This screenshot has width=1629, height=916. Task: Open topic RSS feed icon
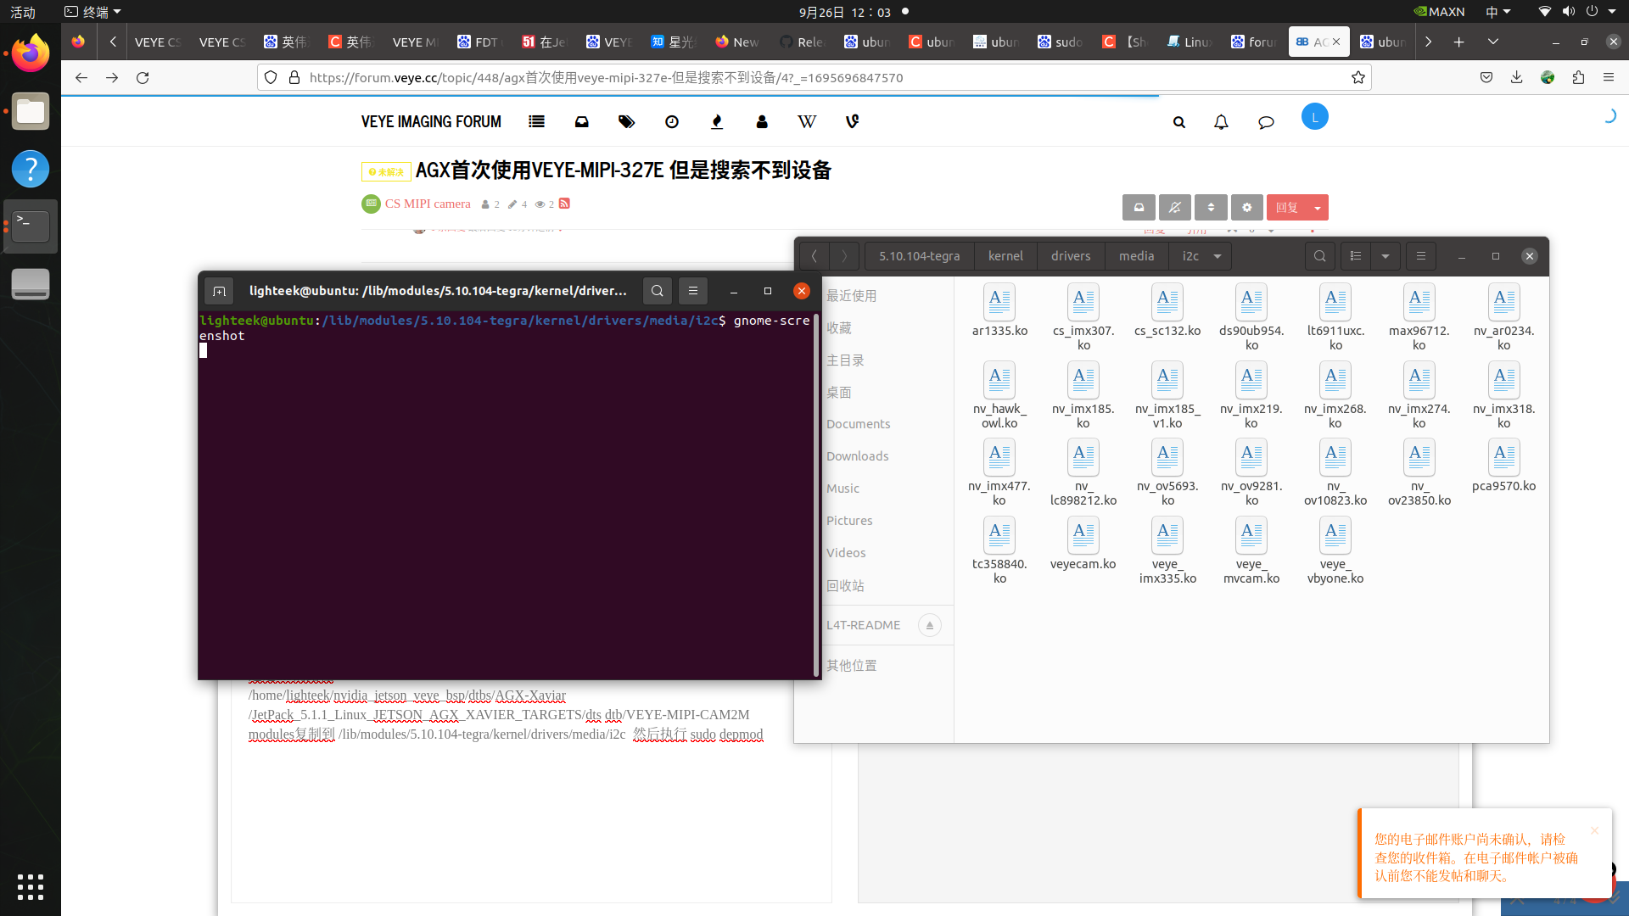pyautogui.click(x=564, y=204)
